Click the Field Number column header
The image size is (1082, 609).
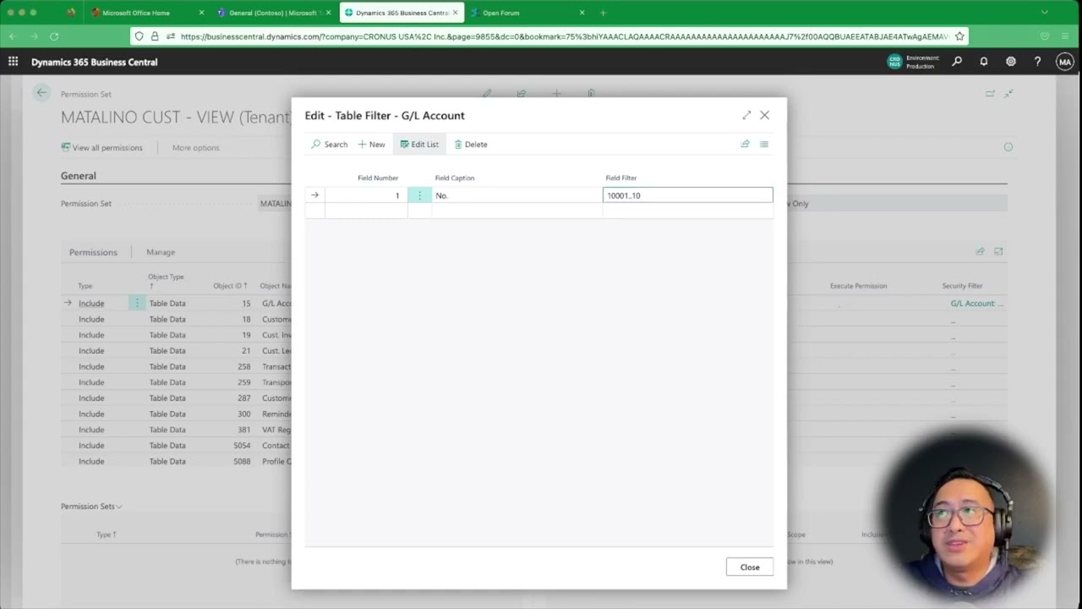378,178
